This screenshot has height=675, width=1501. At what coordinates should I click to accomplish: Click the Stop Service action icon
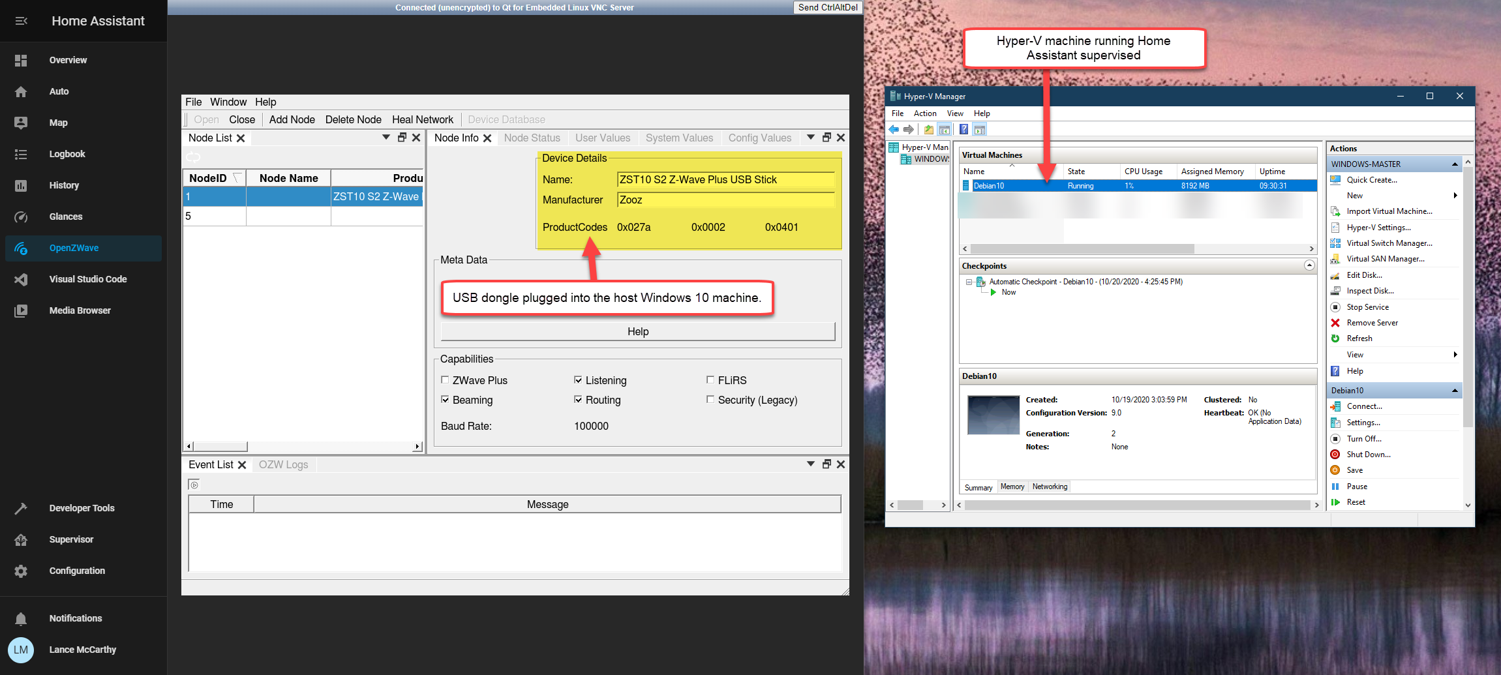(x=1335, y=307)
